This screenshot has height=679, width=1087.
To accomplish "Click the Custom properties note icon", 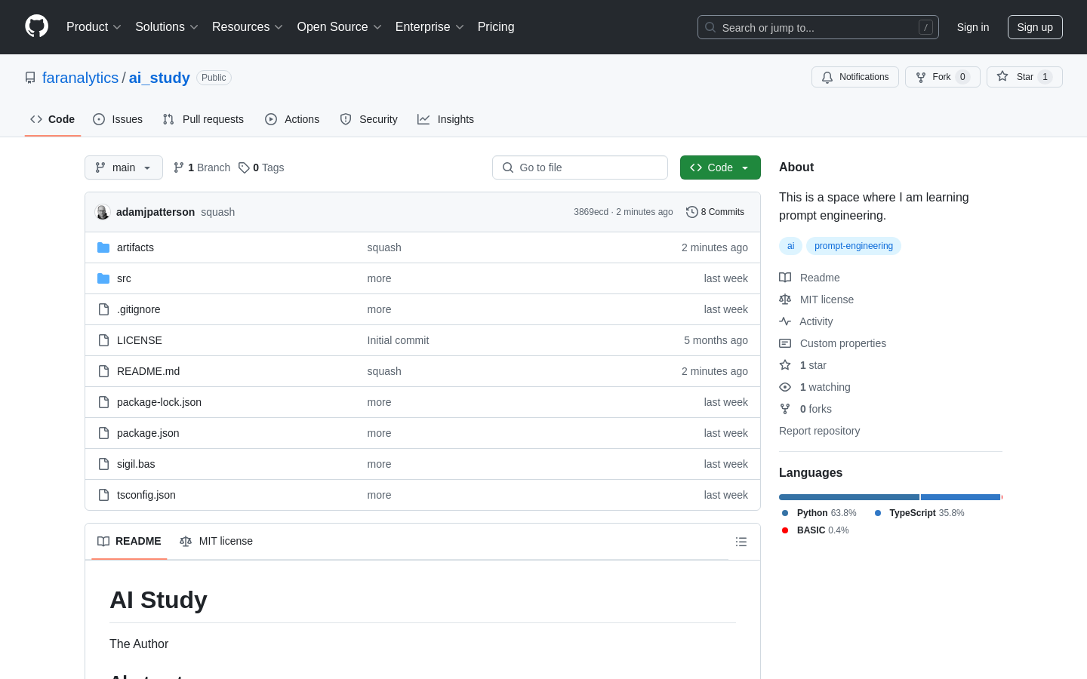I will [x=785, y=343].
